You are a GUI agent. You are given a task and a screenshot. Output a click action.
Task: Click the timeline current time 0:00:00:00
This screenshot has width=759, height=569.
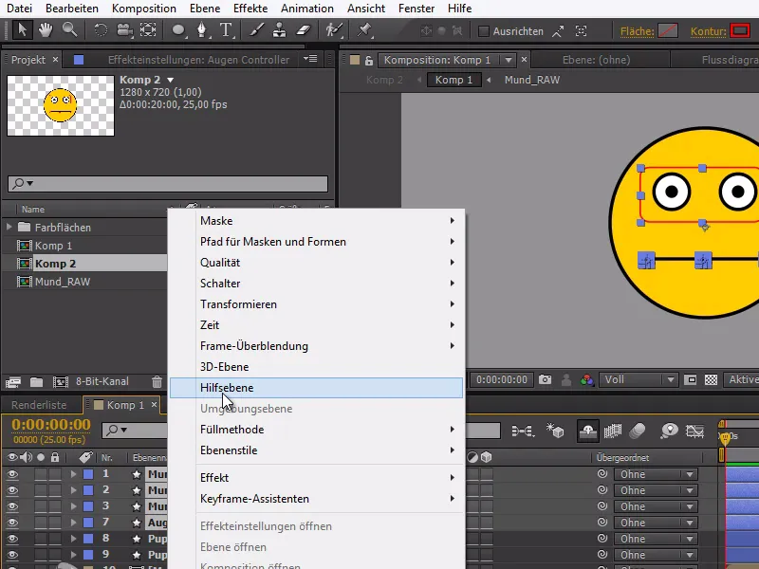[x=51, y=424]
